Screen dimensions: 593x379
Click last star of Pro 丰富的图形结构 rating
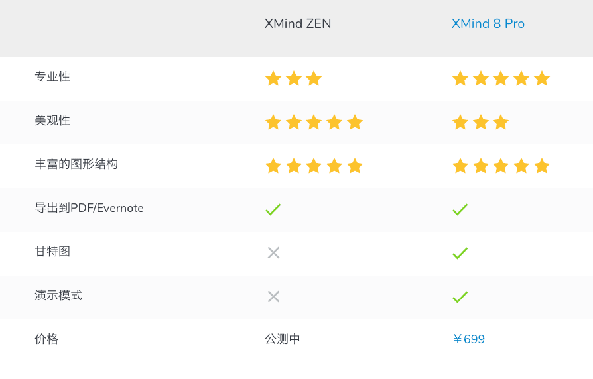(542, 166)
